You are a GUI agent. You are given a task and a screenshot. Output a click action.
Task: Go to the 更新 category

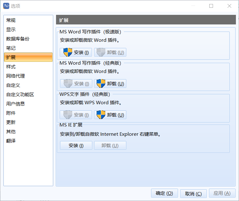(28, 122)
